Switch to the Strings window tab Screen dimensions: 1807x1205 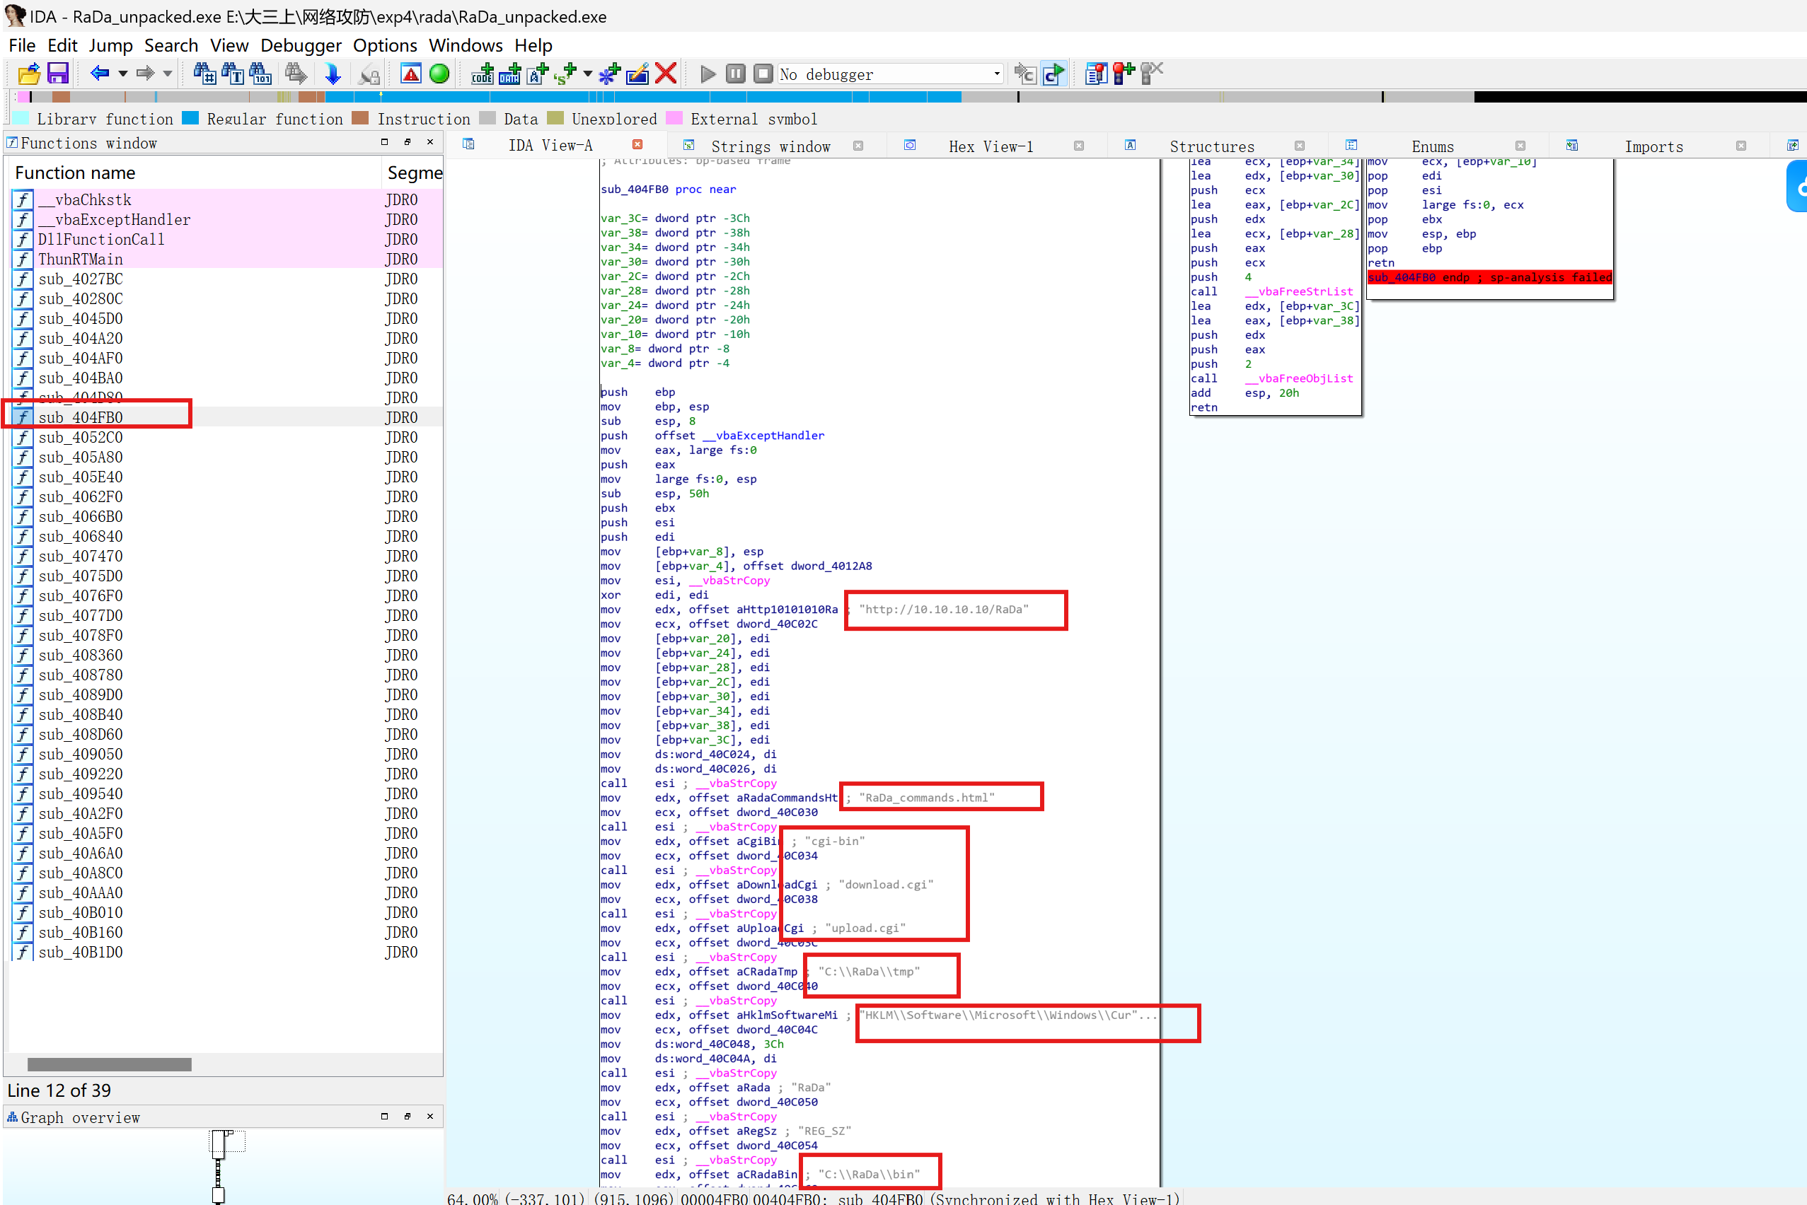(x=770, y=146)
